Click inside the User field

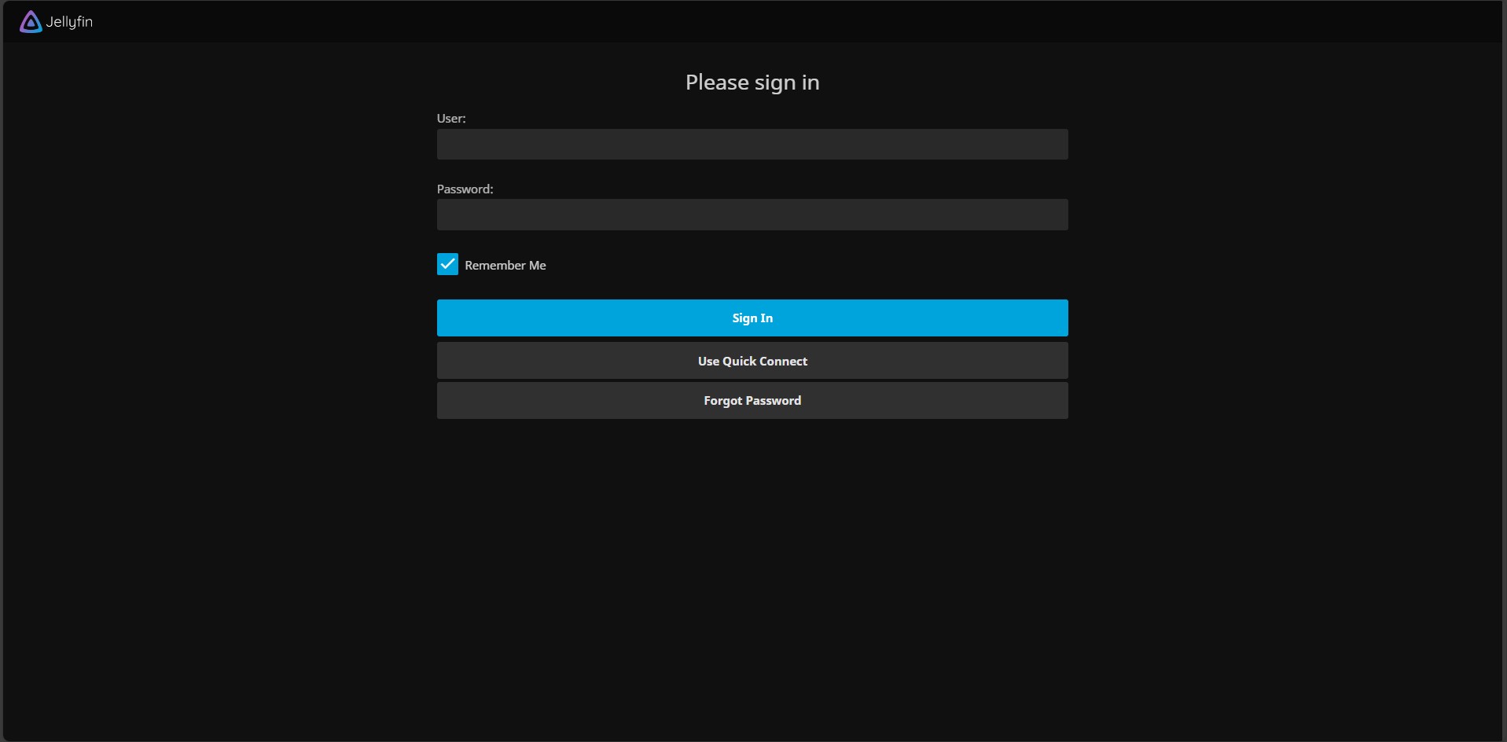pos(752,144)
